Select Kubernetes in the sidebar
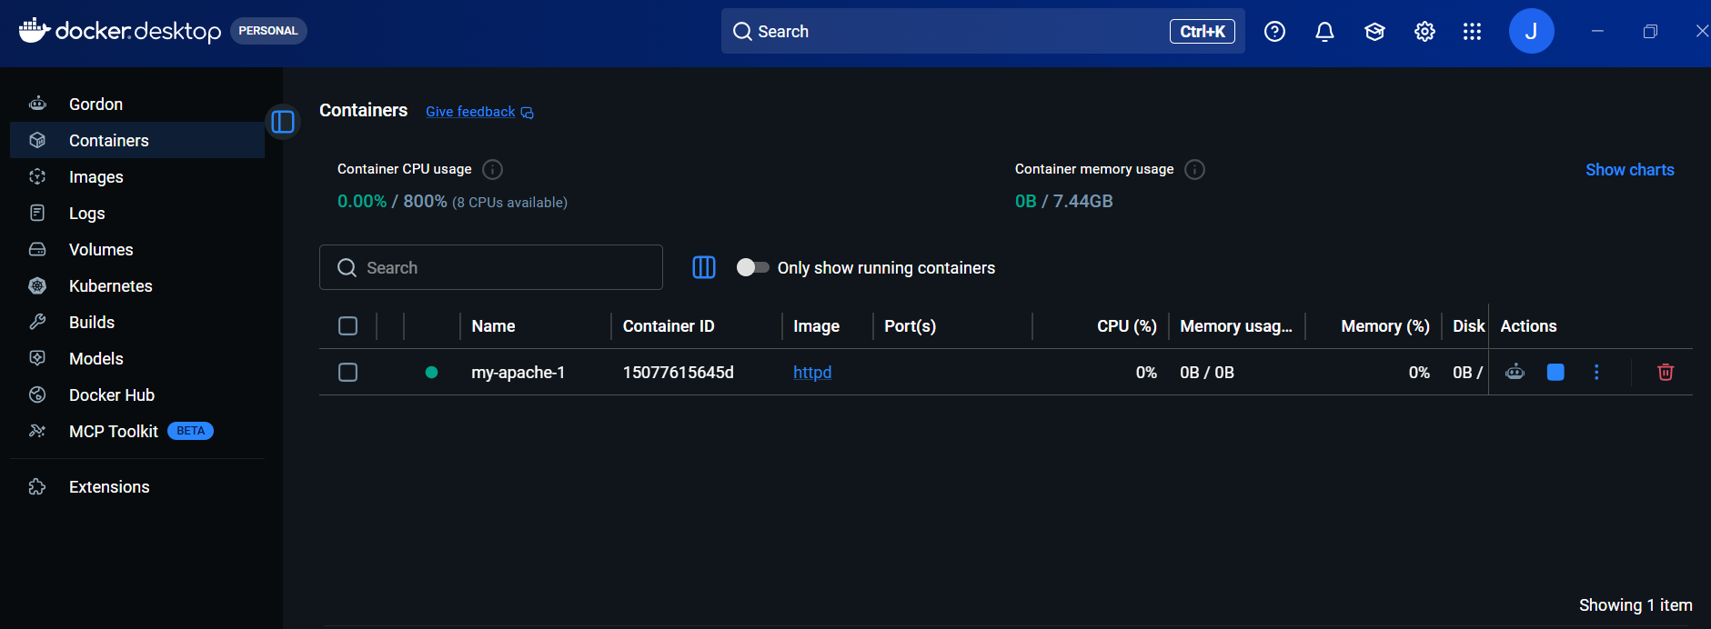1711x629 pixels. click(136, 285)
